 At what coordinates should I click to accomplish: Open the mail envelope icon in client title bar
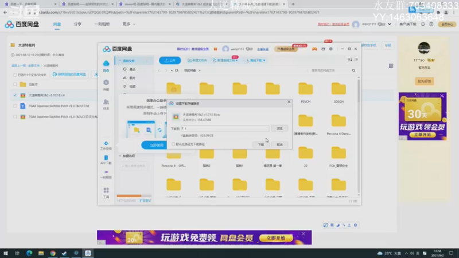coord(323,49)
